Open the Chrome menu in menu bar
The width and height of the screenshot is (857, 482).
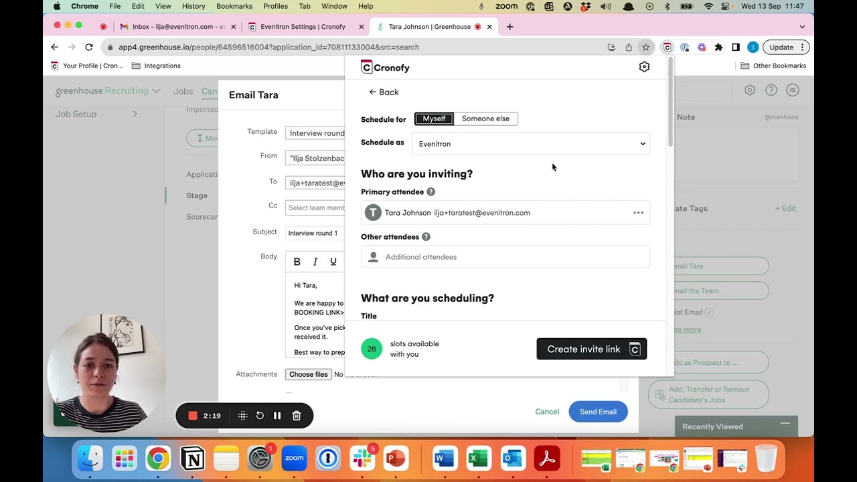point(85,6)
